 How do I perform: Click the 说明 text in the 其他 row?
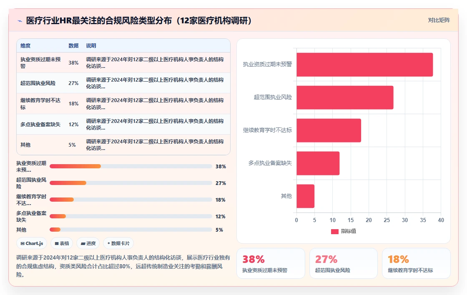pyautogui.click(x=155, y=145)
